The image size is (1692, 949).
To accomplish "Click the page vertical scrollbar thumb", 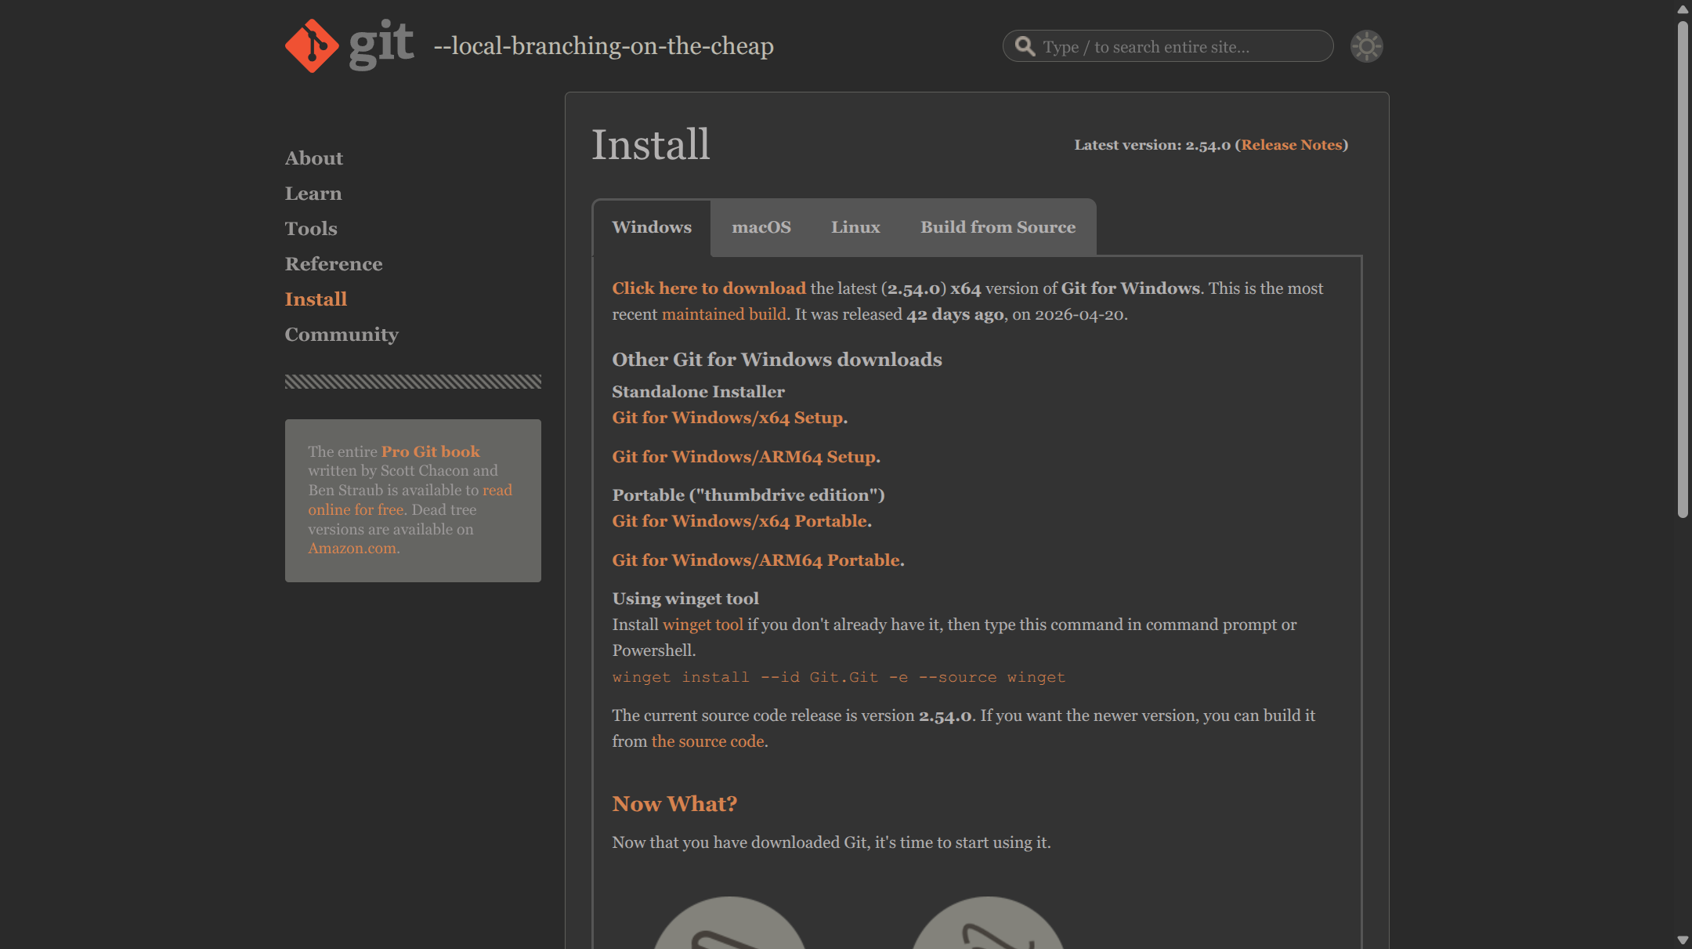I will point(1683,270).
